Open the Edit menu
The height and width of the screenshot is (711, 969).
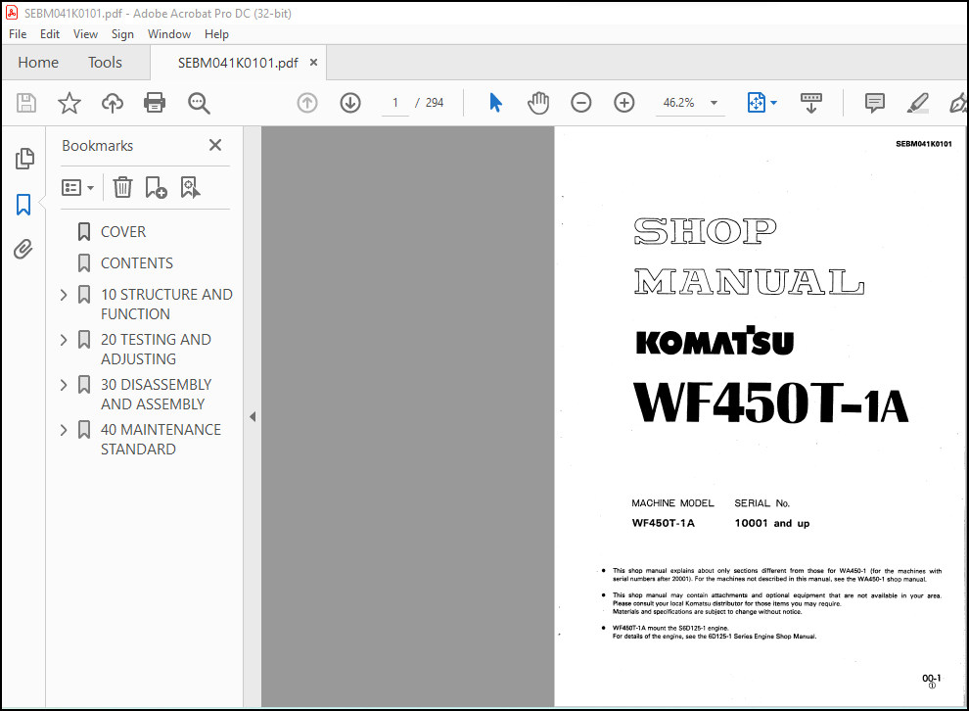[50, 34]
